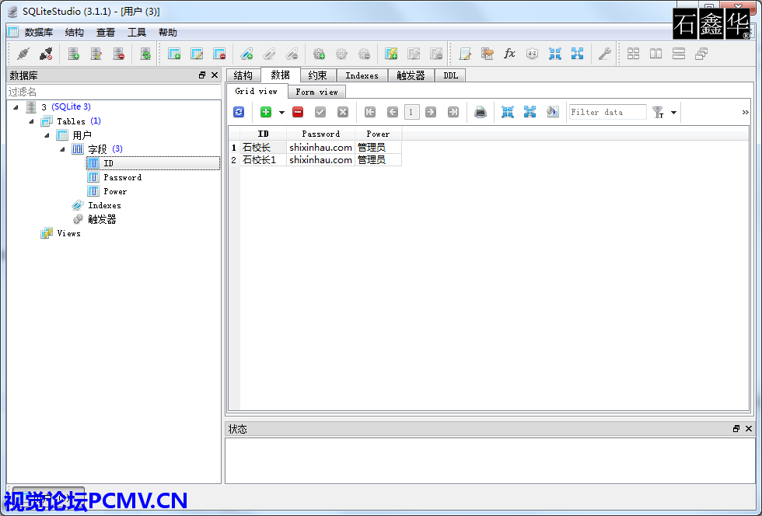The width and height of the screenshot is (762, 516).
Task: Switch to the DDL tab
Action: pos(451,75)
